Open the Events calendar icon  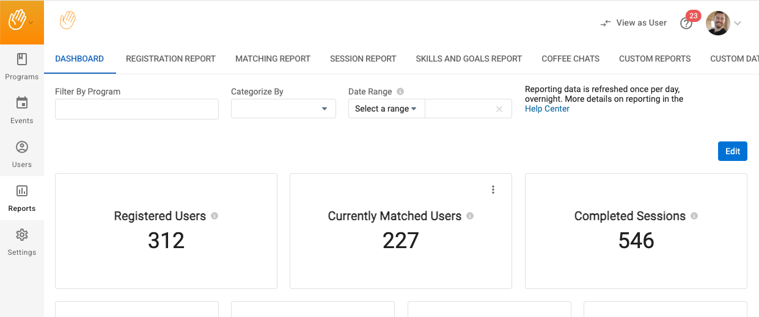click(22, 103)
